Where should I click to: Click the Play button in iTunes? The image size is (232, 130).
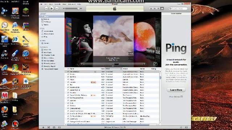[x=51, y=9]
